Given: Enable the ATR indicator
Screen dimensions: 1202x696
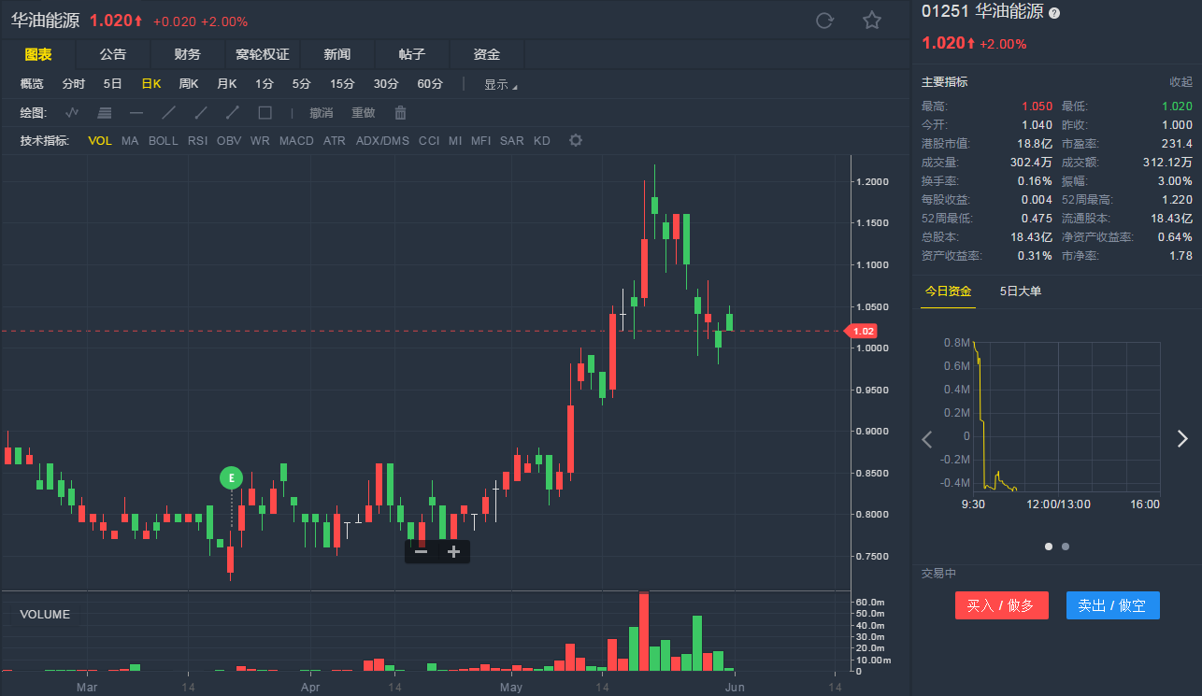Looking at the screenshot, I should click(x=335, y=141).
